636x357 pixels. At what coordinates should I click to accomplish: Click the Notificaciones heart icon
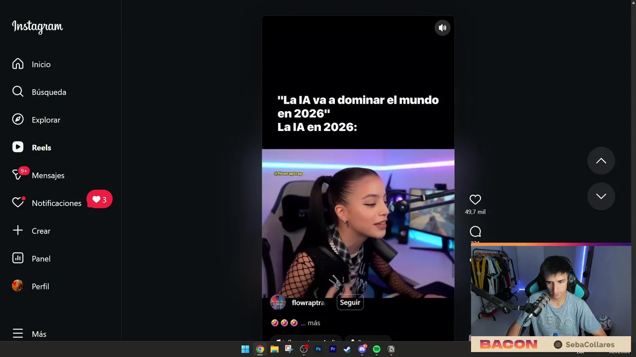[18, 202]
